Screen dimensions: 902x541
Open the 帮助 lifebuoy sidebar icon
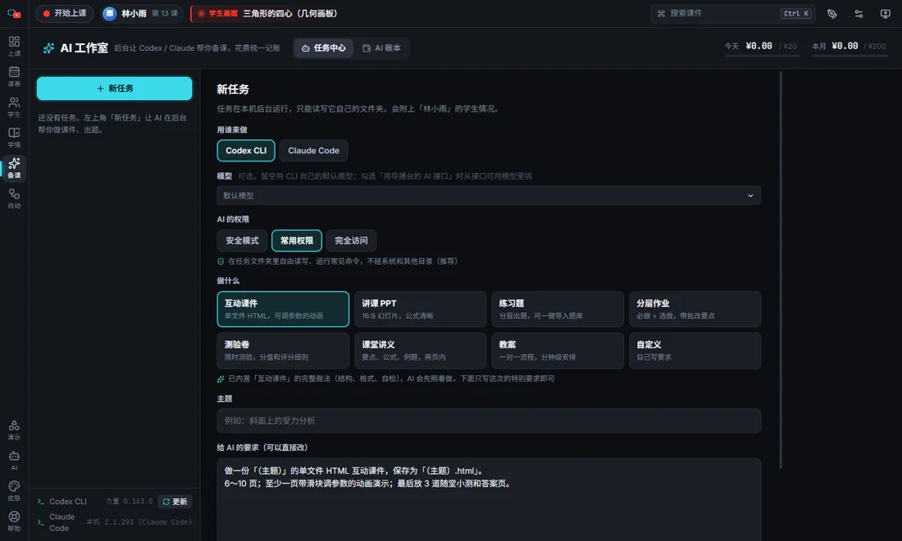coord(14,521)
